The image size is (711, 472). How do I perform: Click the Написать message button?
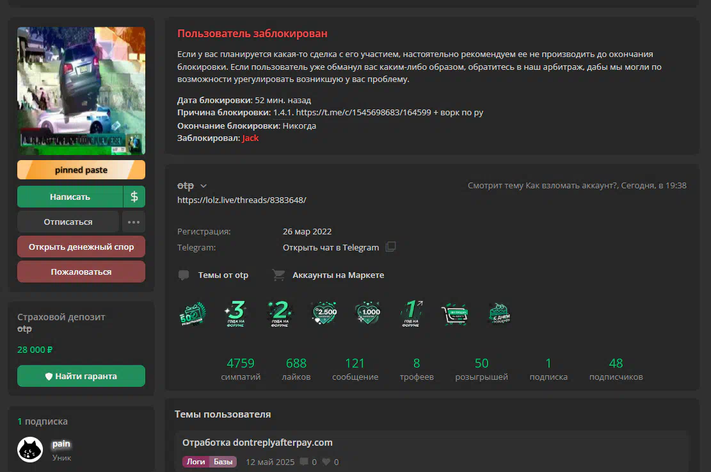pyautogui.click(x=70, y=197)
